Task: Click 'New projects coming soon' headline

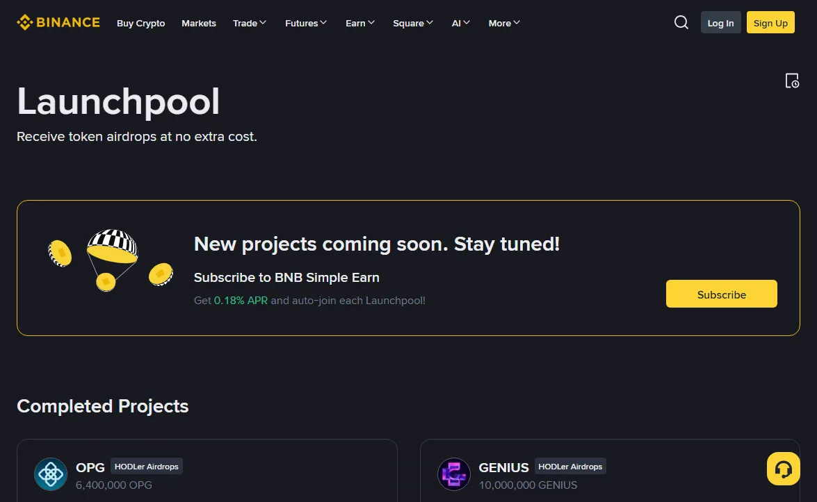Action: click(377, 244)
